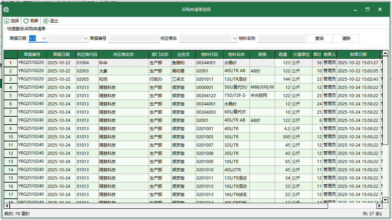Click the globe icon in the title bar
392x220 pixels.
6,10
